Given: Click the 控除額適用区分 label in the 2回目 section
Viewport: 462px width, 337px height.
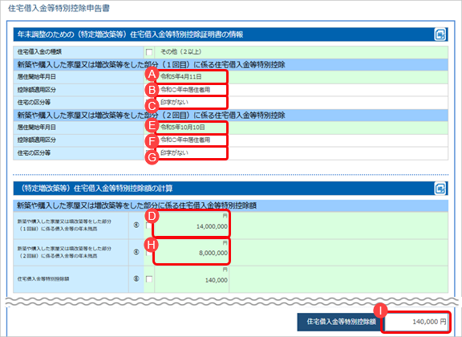Looking at the screenshot, I should click(x=37, y=140).
